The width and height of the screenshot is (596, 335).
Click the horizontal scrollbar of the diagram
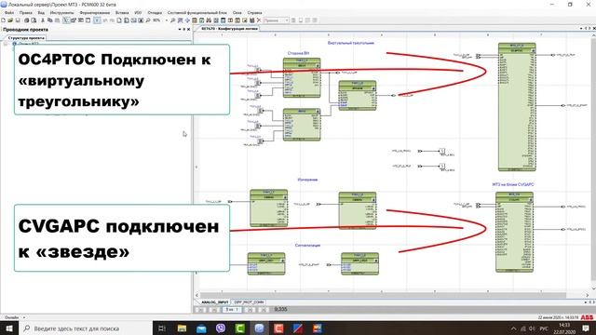coord(383,295)
